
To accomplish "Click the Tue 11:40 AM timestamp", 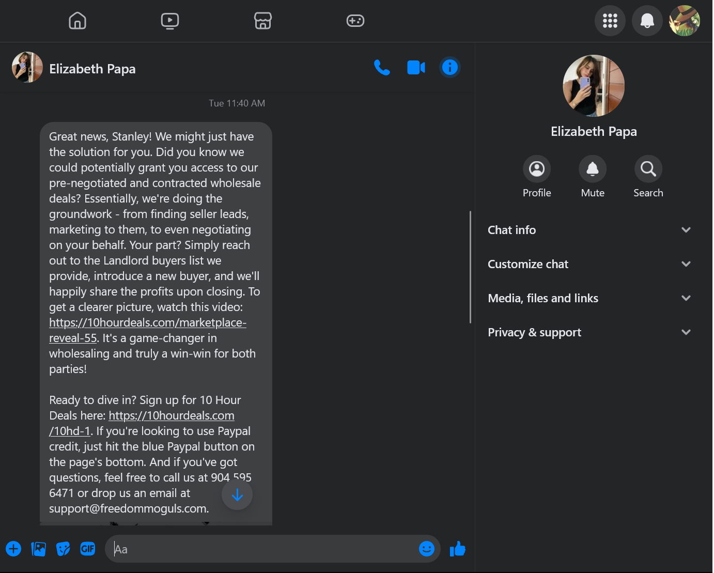I will click(237, 103).
